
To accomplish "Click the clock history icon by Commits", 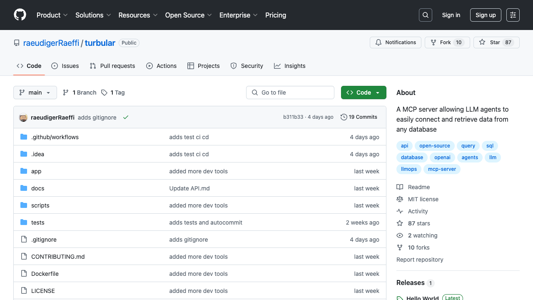I will (344, 117).
